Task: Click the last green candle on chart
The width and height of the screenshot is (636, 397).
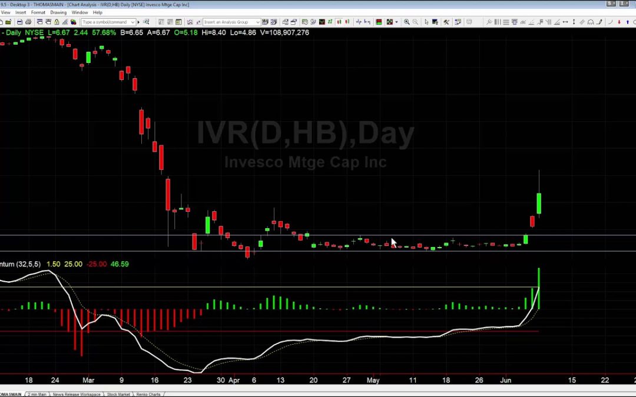Action: (x=539, y=203)
